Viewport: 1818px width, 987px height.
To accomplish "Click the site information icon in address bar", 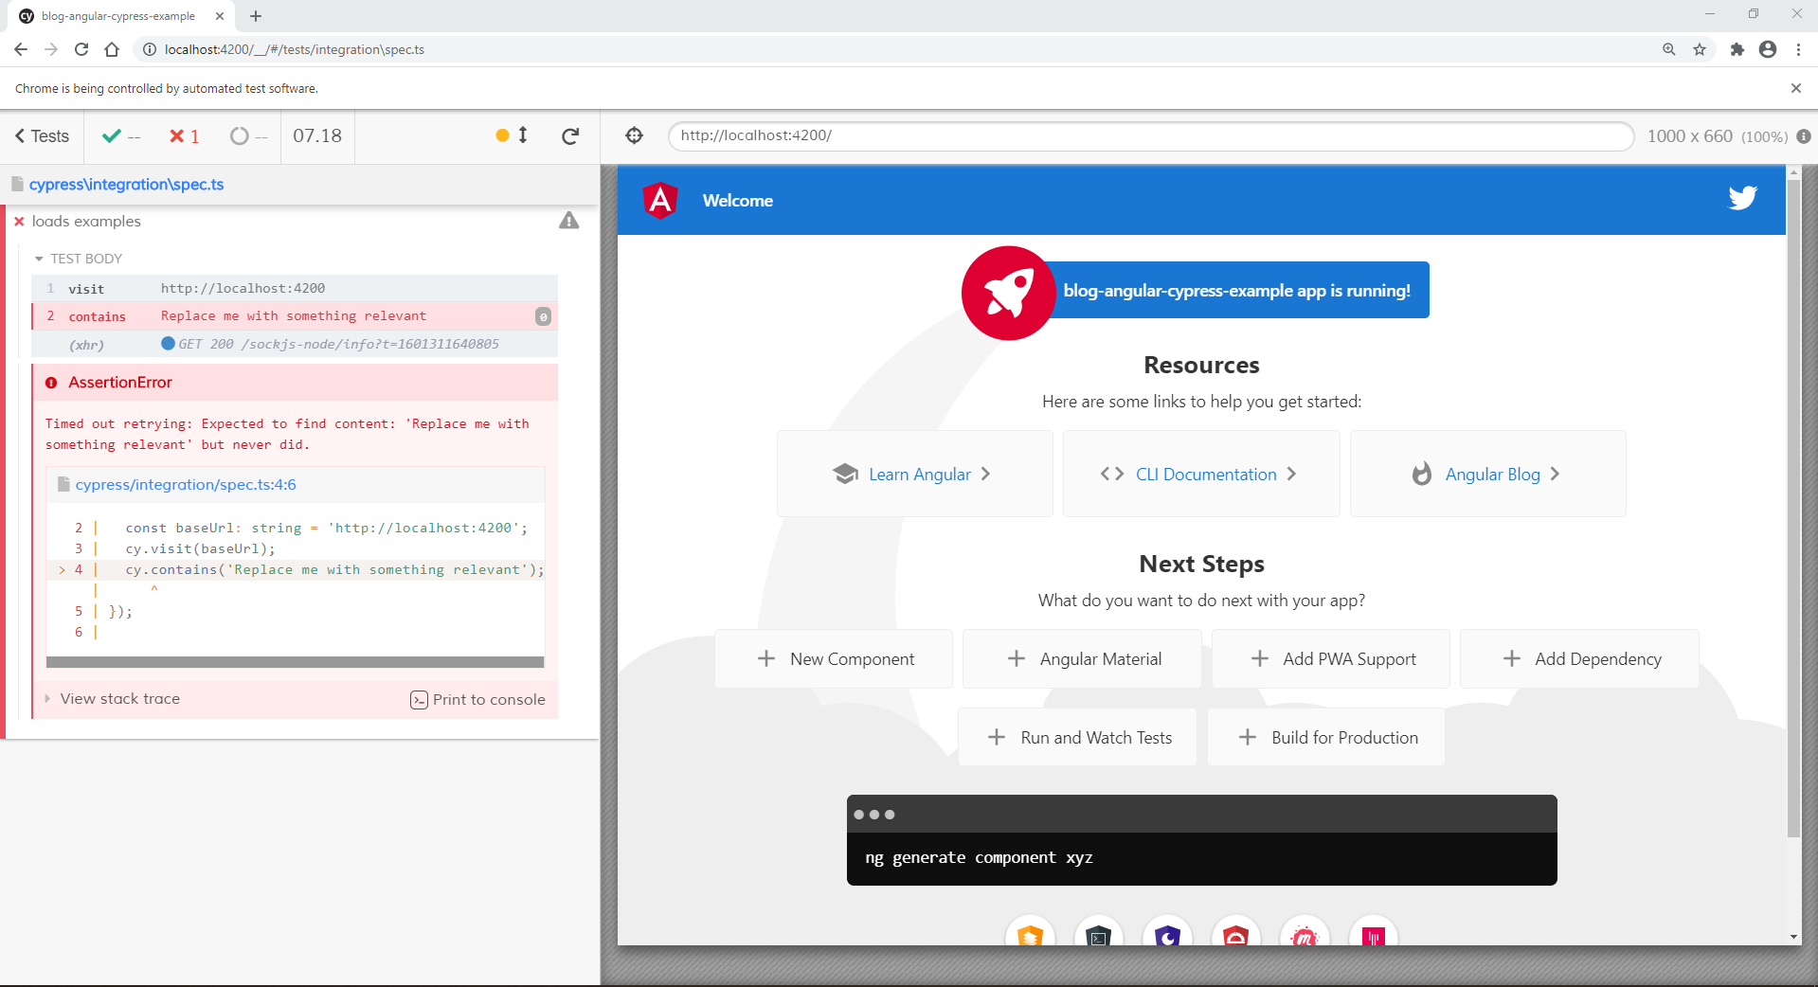I will click(150, 49).
